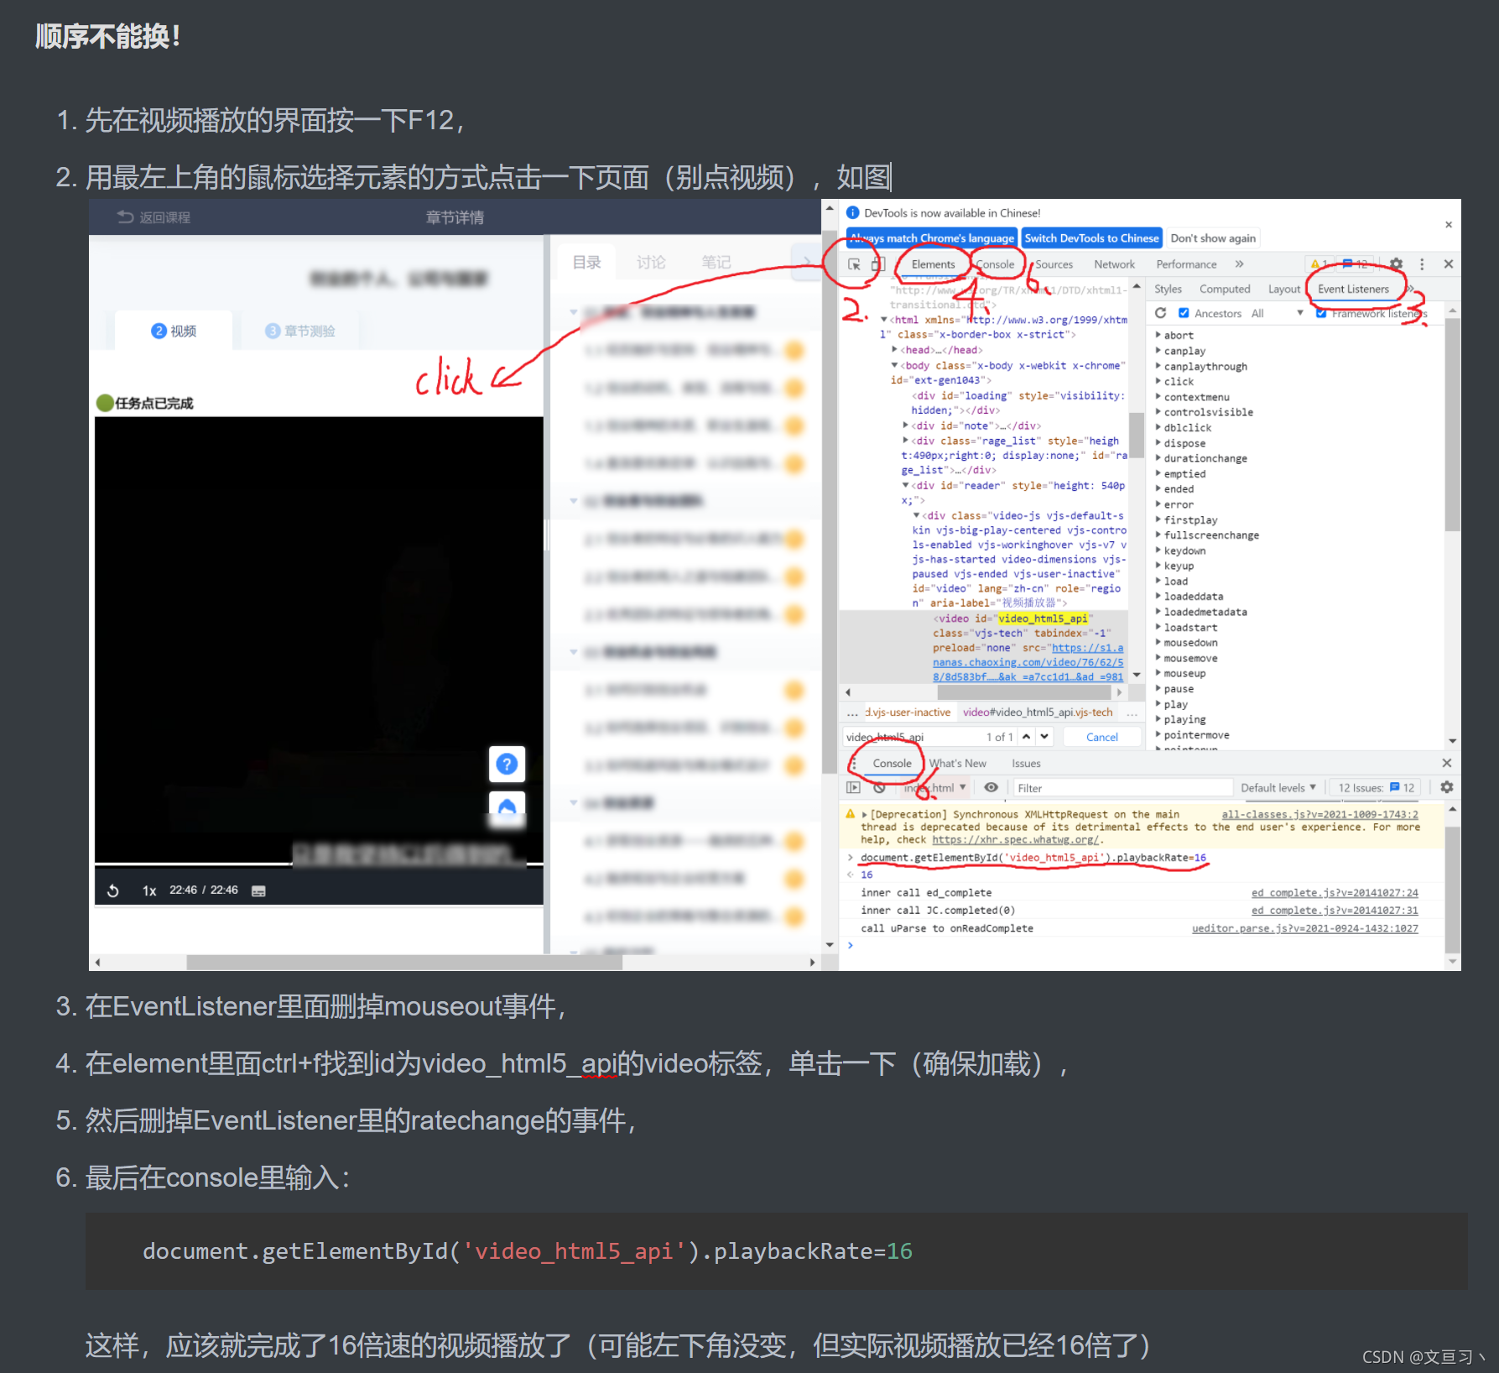Activate the inspect element cursor tool
Screen dimensions: 1499x1373
[x=854, y=264]
